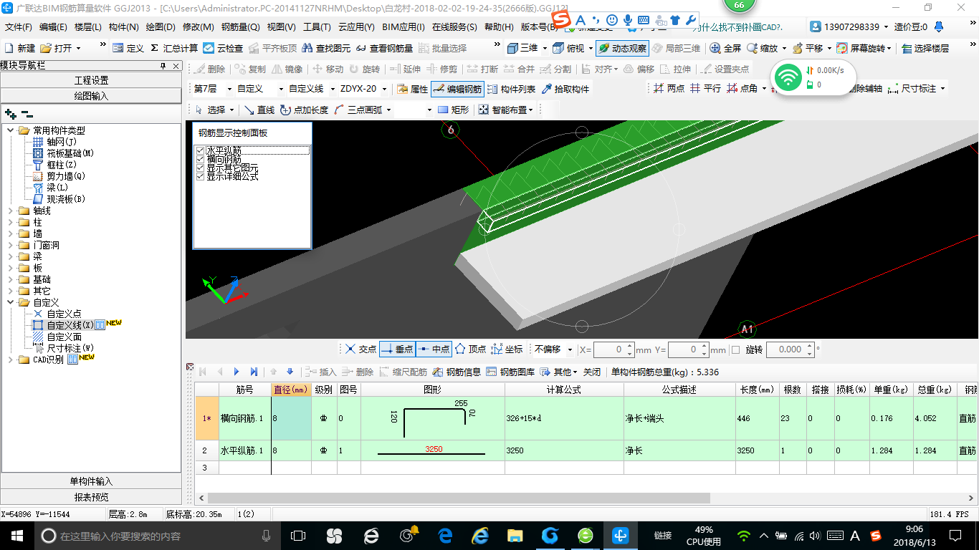979x550 pixels.
Task: Collapse 常用构件类型 tree node
Action: tap(11, 130)
